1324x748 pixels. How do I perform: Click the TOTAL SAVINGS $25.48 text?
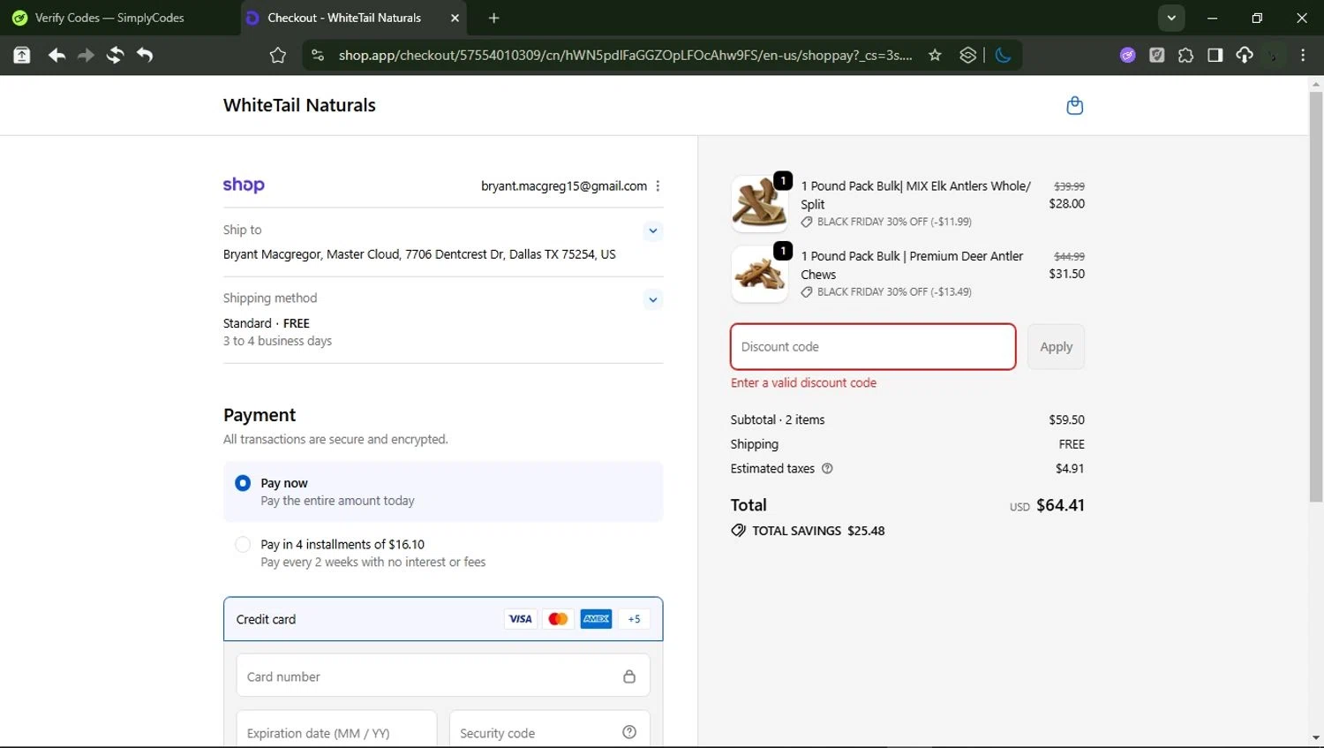pos(818,531)
